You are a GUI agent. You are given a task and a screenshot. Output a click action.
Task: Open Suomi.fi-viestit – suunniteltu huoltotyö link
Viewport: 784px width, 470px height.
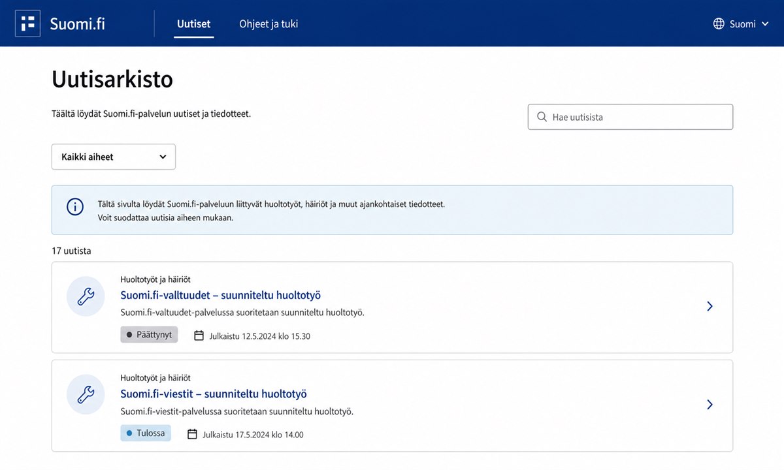click(214, 394)
